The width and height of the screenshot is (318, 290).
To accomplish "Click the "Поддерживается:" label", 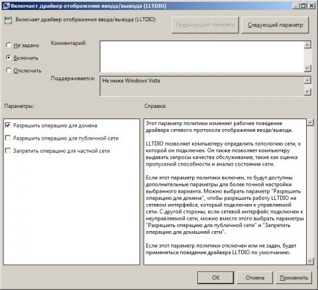I will (x=73, y=78).
